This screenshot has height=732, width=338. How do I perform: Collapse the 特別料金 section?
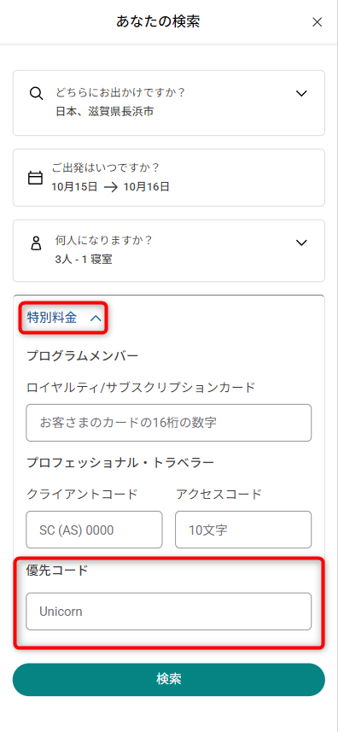[x=63, y=318]
